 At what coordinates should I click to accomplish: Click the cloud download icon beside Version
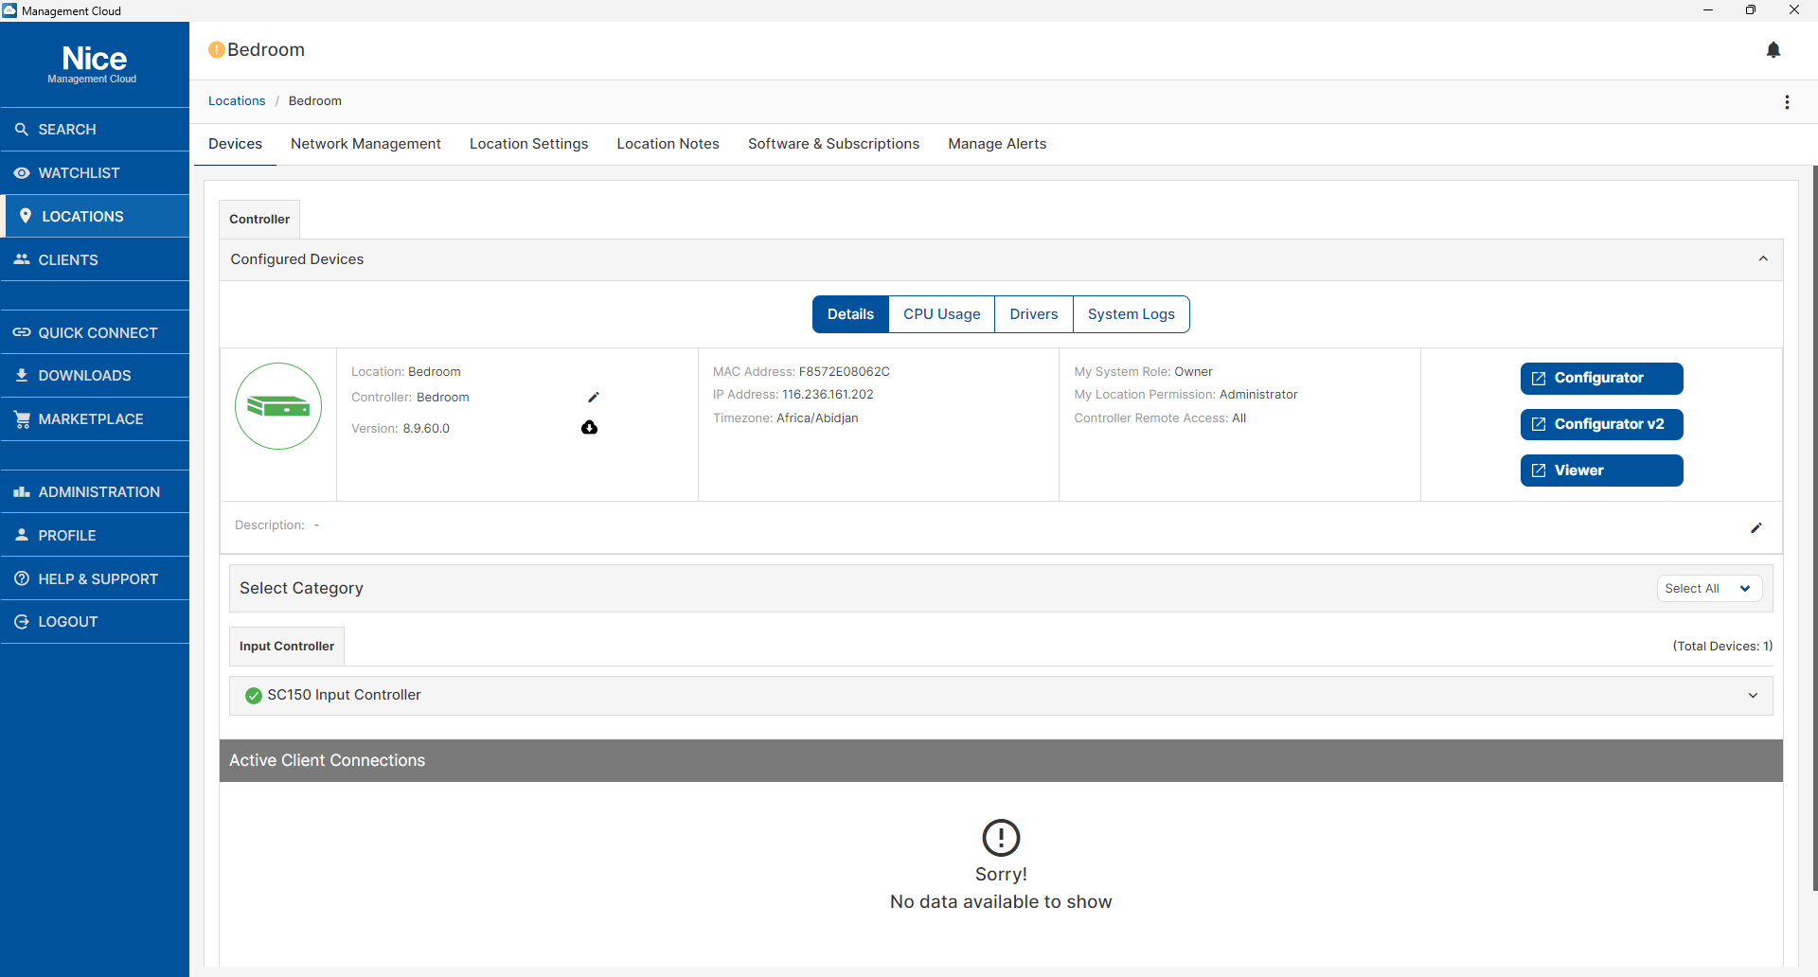[589, 428]
